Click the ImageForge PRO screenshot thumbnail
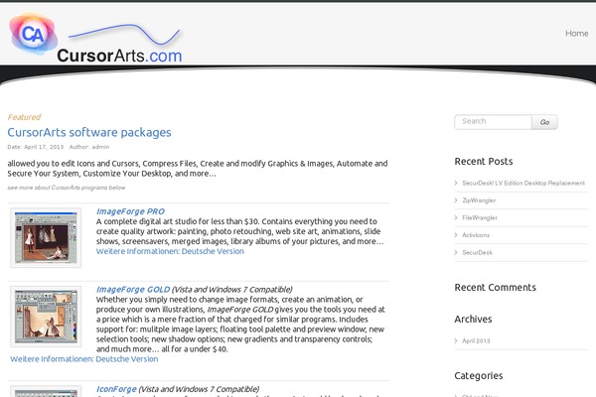Screen dimensions: 596x397 pyautogui.click(x=46, y=237)
